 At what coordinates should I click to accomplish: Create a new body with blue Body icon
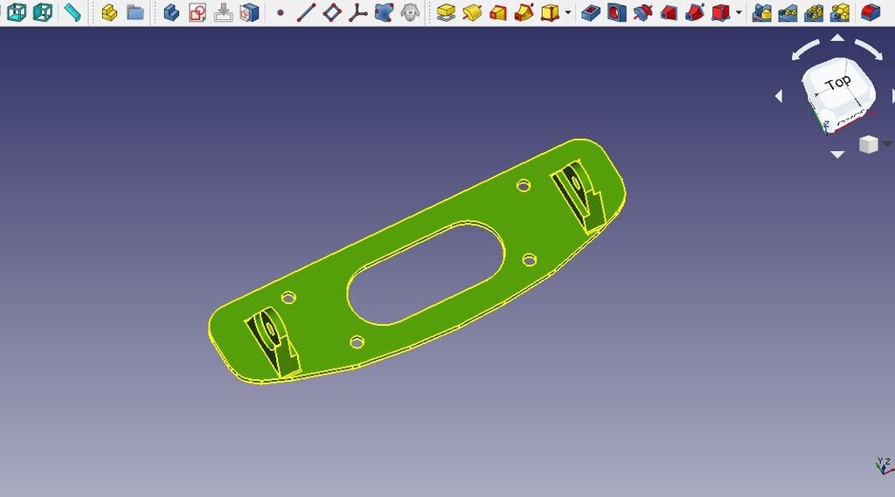click(x=171, y=12)
